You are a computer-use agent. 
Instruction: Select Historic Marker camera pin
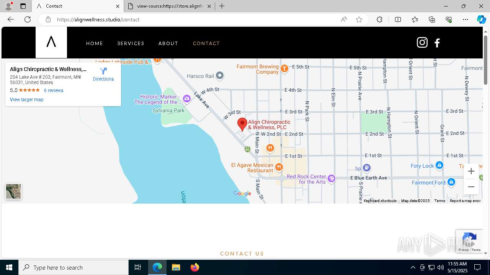pos(186,99)
